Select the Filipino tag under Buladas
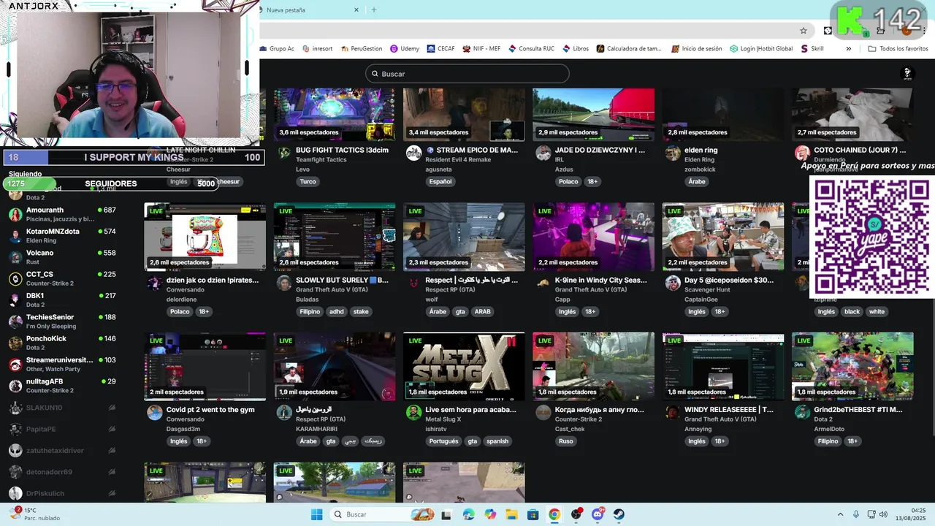 pos(310,312)
